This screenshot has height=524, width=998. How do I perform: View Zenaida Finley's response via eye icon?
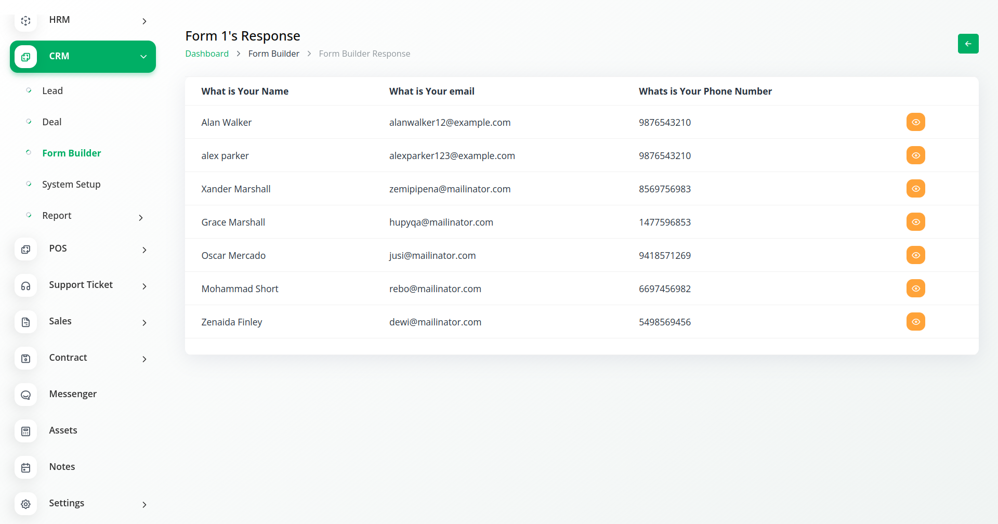[915, 322]
